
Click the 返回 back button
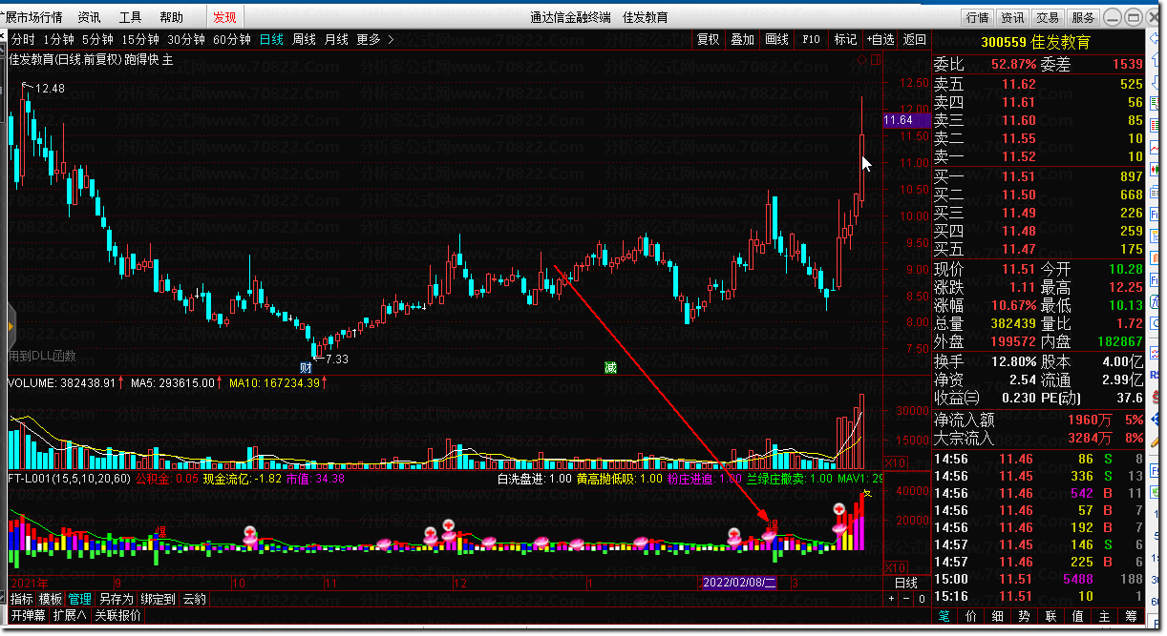click(915, 39)
